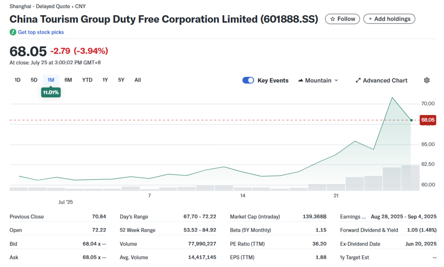Screen dimensions: 444x267
Task: Click the red 68.05 price marker
Action: click(427, 120)
